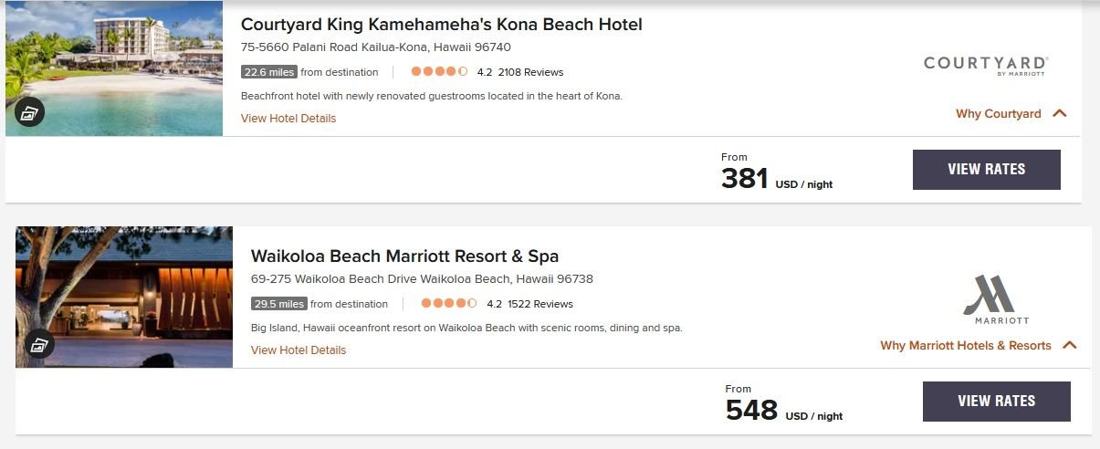
Task: View rates for the Courtyard Kona Beach Hotel
Action: click(986, 170)
